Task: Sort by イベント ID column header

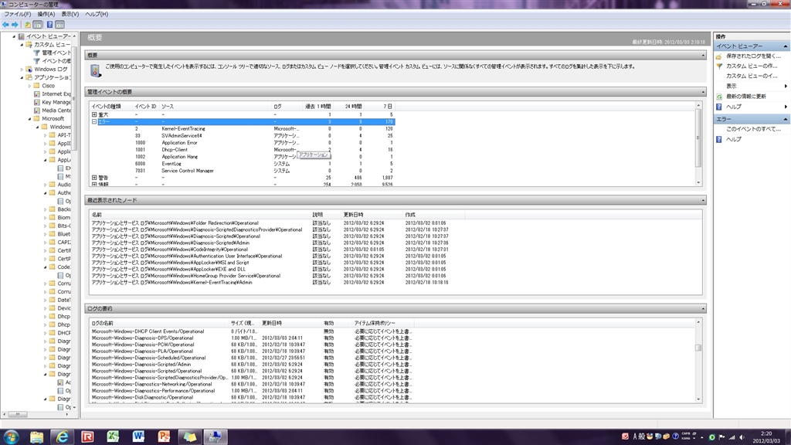Action: pyautogui.click(x=145, y=107)
